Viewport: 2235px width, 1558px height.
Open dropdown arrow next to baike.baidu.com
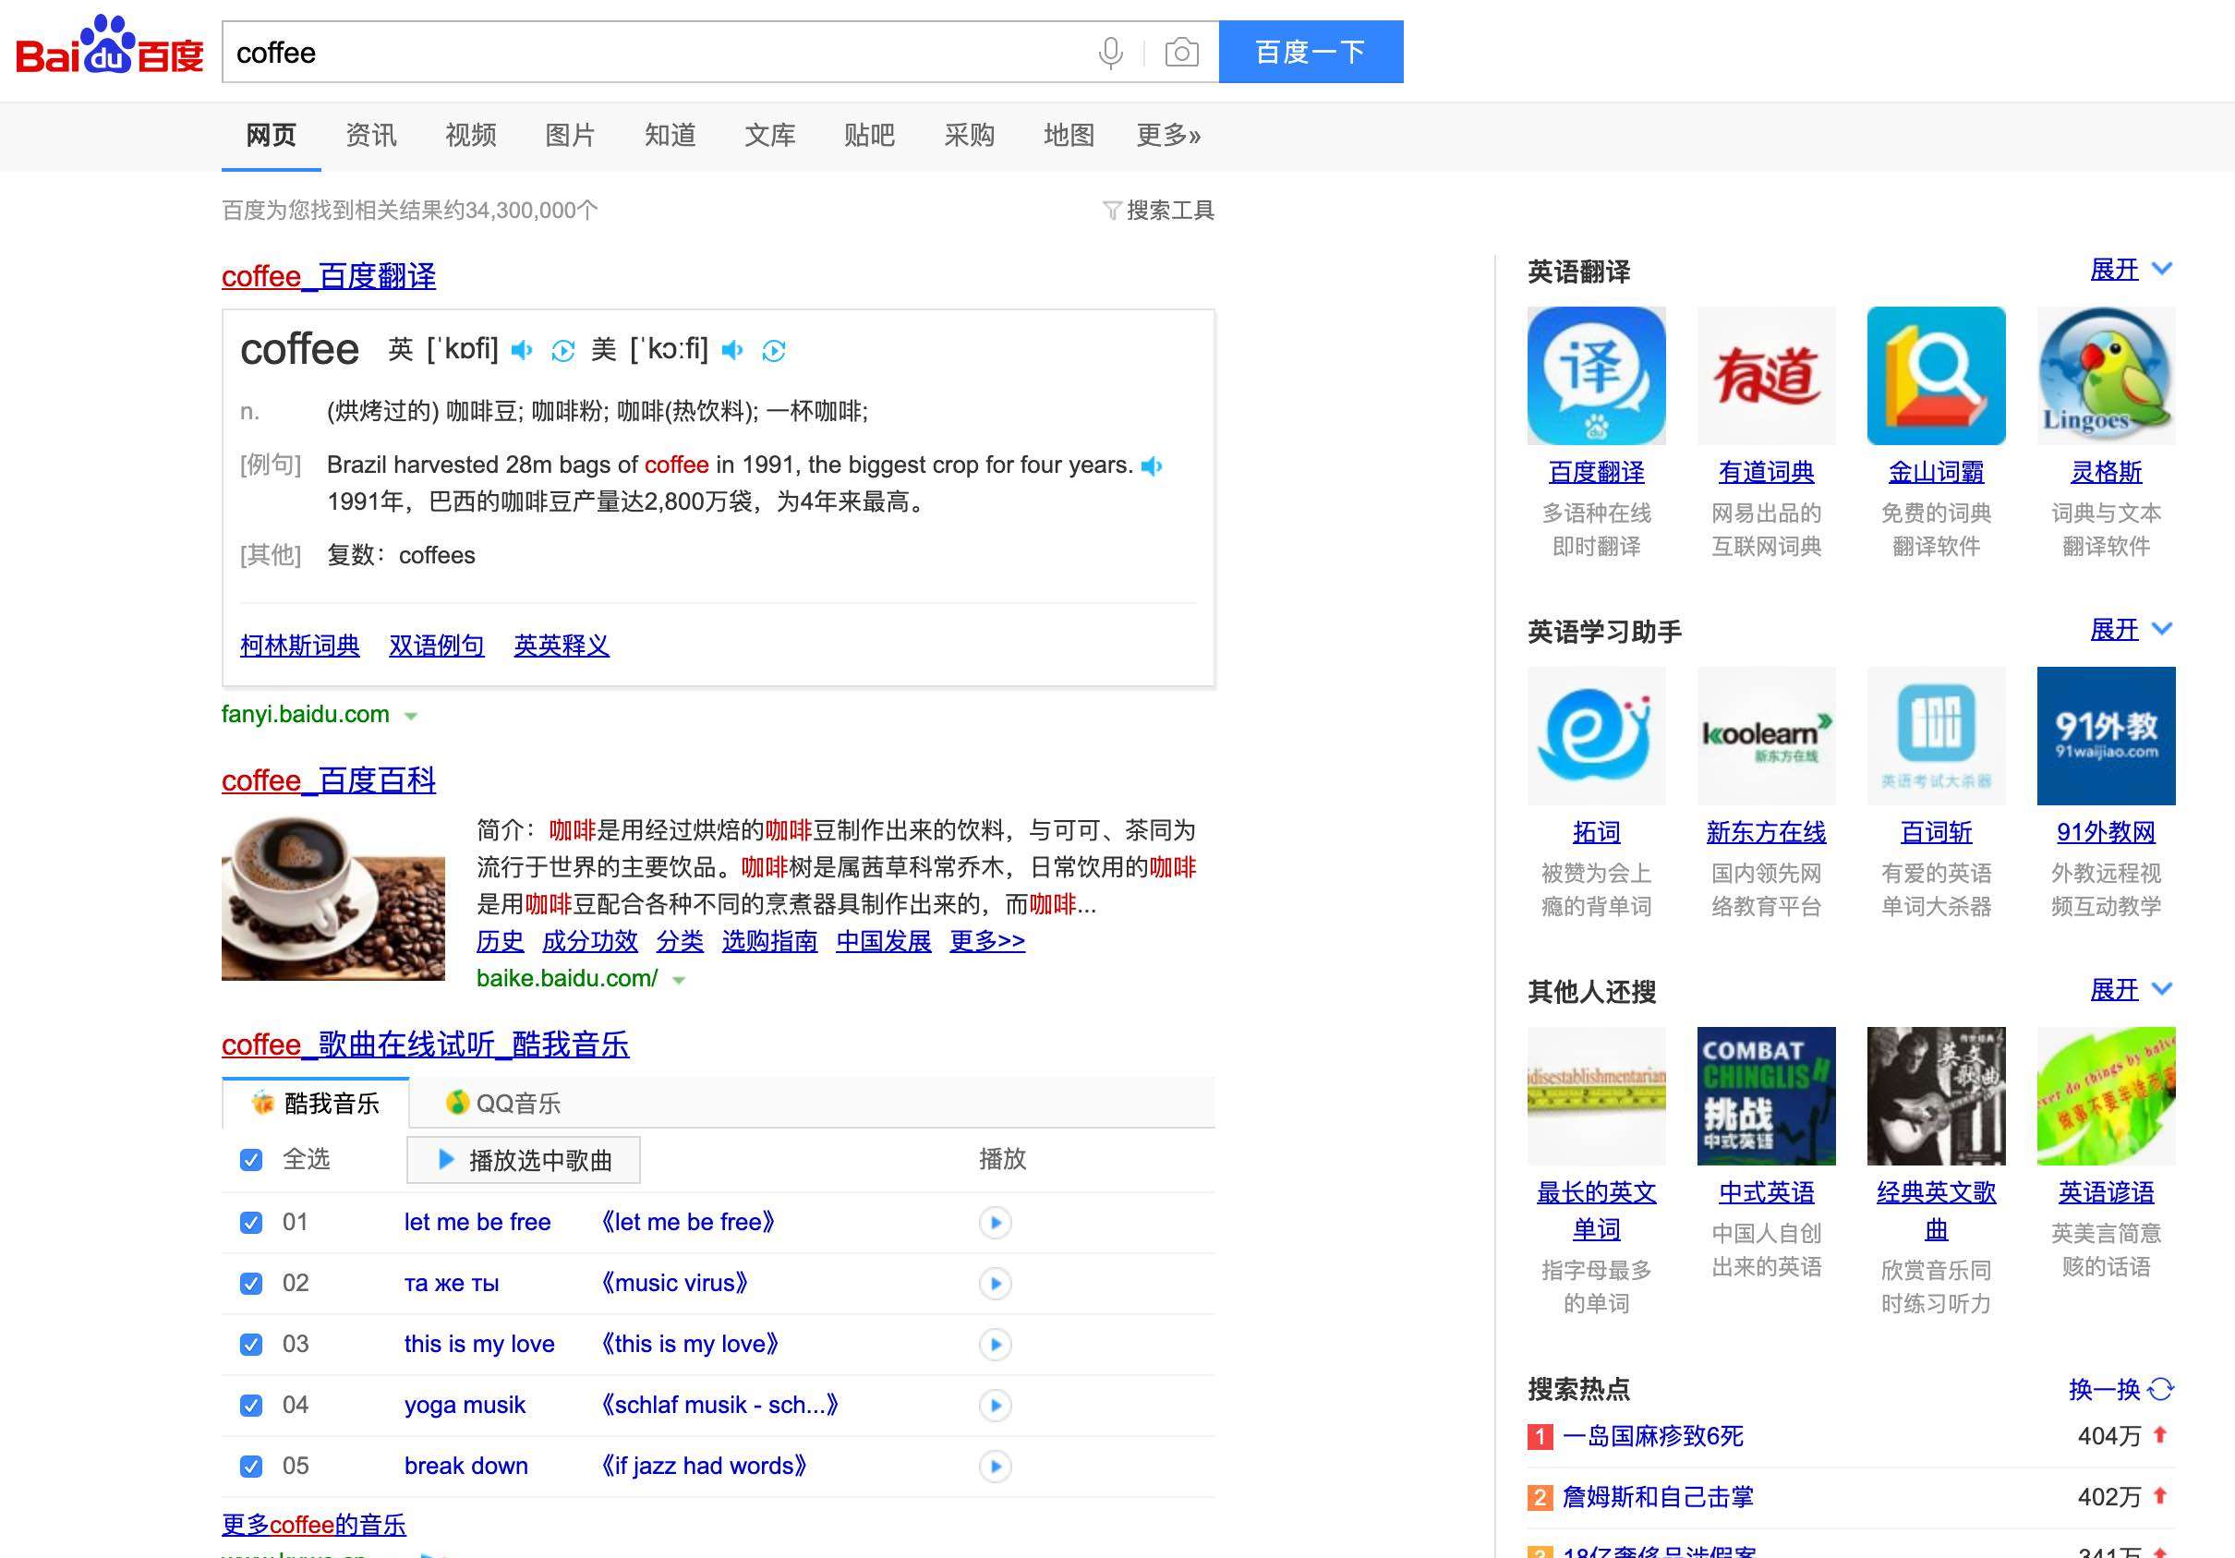(680, 981)
